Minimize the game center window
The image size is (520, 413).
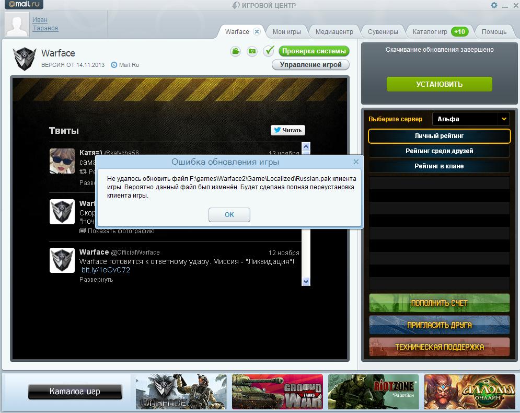tap(505, 6)
